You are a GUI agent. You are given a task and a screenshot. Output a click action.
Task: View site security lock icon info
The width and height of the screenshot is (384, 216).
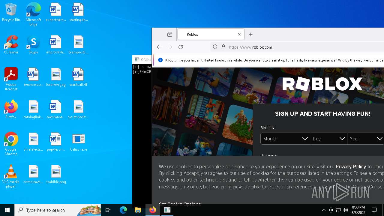(223, 47)
